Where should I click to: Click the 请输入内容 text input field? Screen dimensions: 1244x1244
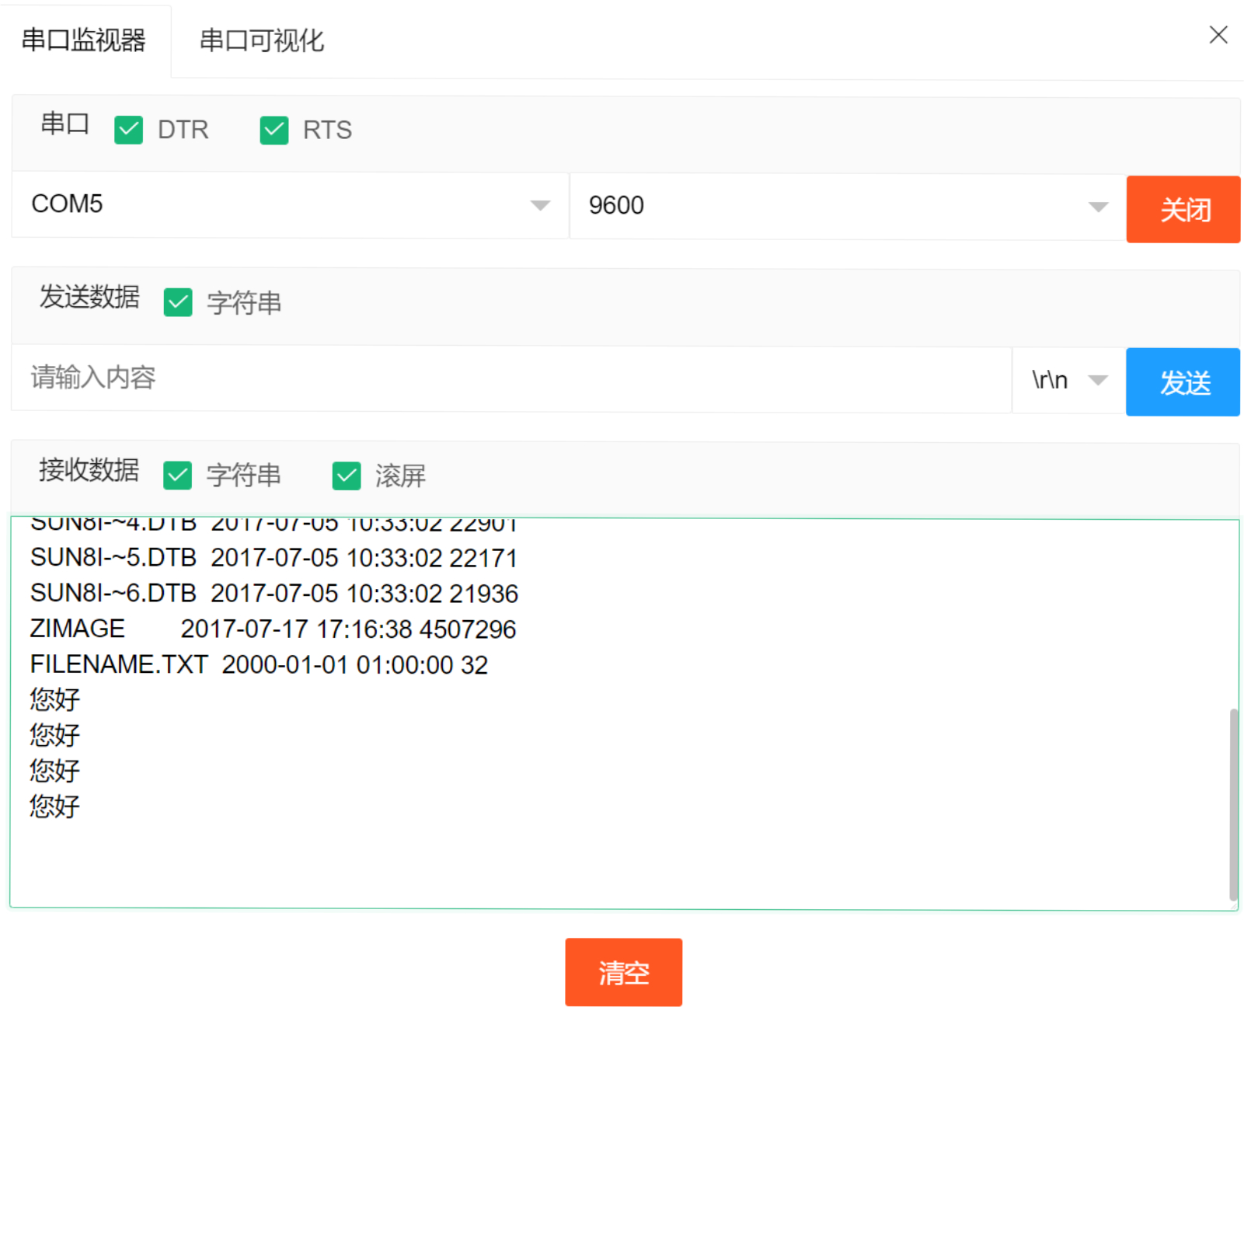[x=511, y=378]
